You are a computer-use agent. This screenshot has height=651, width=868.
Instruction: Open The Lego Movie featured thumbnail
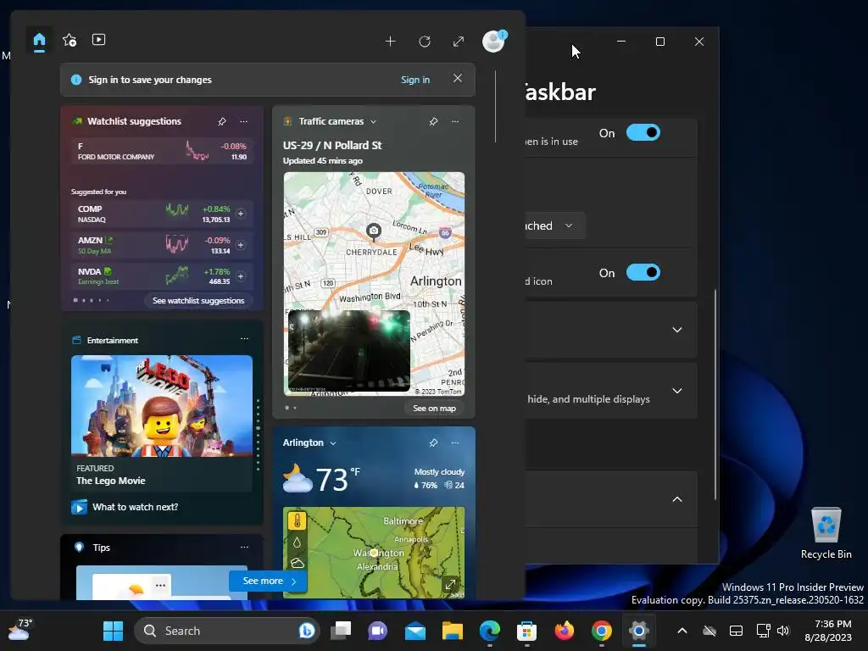coord(162,406)
